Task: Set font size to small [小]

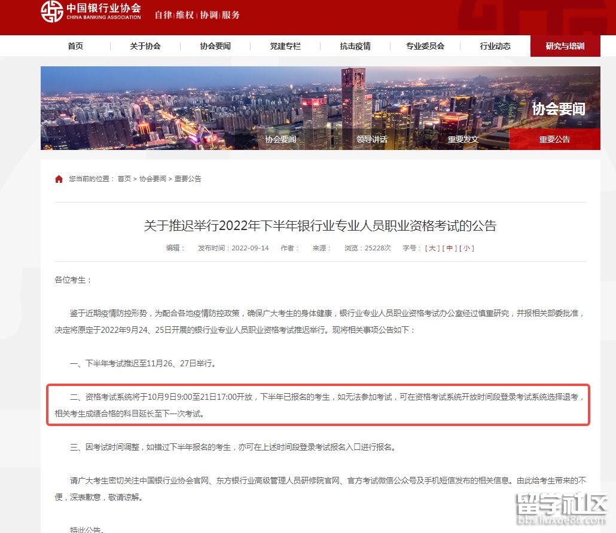Action: tap(466, 248)
